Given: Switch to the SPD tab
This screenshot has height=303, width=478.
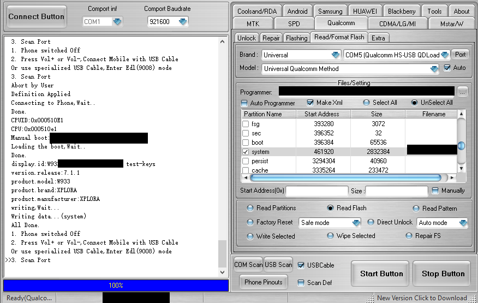Looking at the screenshot, I should [x=294, y=23].
